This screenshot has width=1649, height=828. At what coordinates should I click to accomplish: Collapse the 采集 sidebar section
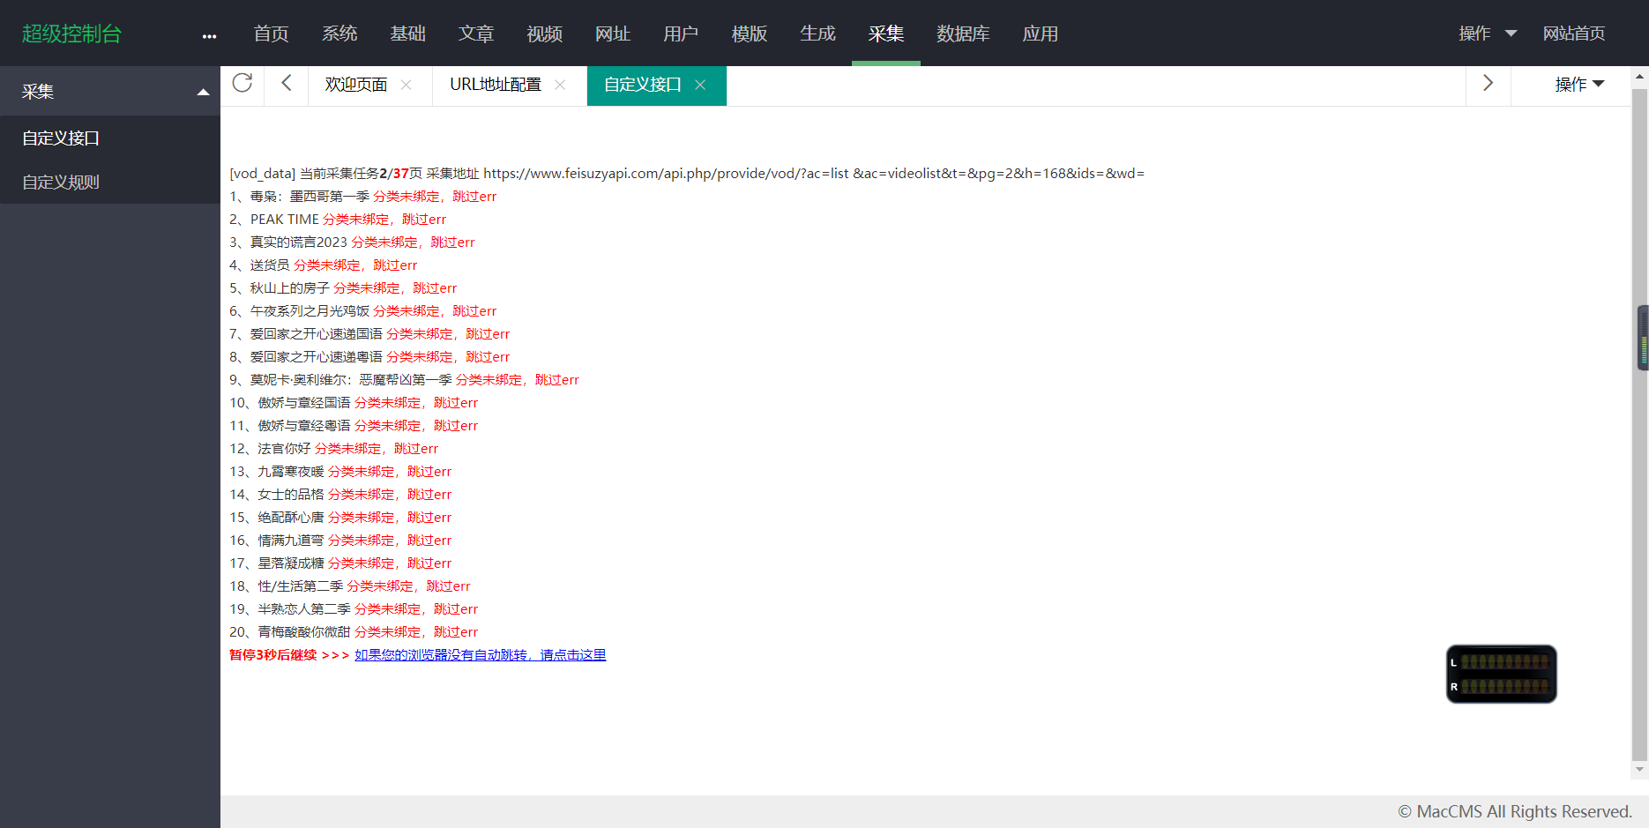click(x=202, y=90)
